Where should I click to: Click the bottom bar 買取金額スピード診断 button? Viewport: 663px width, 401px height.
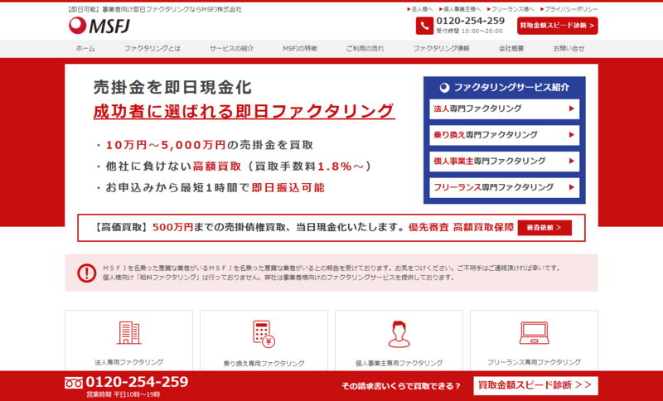(535, 385)
